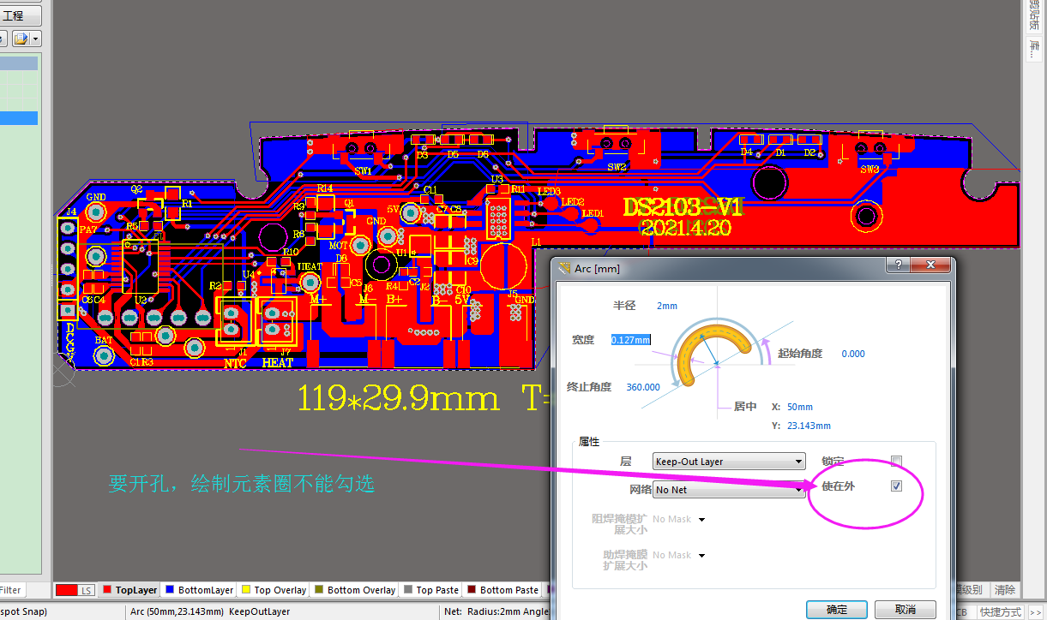Enable the 锁定 (Locked) checkbox
This screenshot has height=620, width=1047.
coord(896,462)
